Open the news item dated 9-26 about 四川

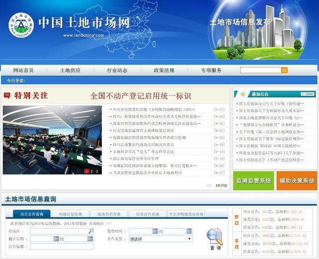(157, 116)
